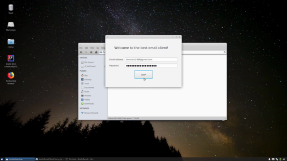Open the Go menu in file manager

pos(98,48)
